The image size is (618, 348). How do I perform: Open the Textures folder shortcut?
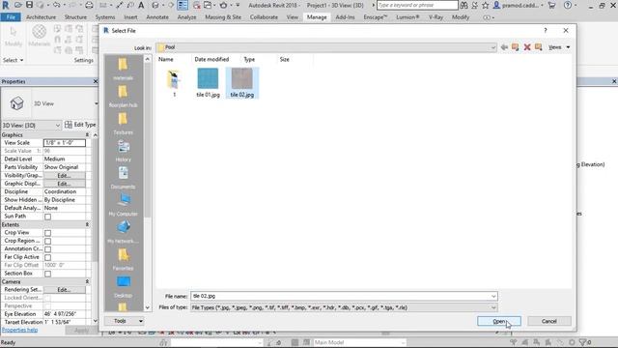coord(123,123)
